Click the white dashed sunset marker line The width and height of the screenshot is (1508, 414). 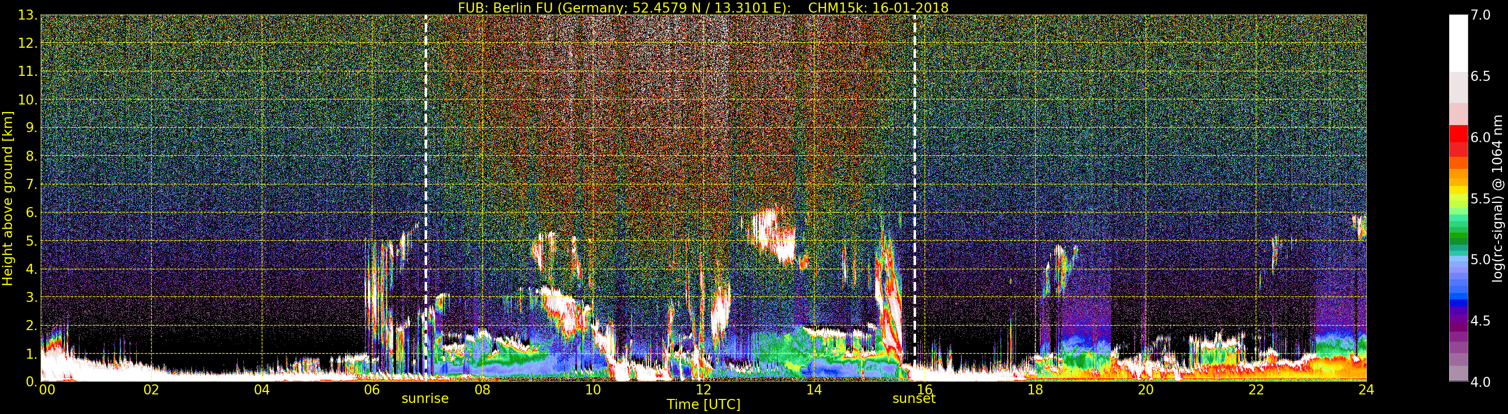coord(915,198)
